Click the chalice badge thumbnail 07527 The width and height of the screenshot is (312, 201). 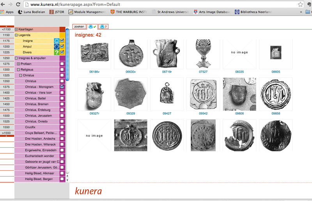tap(203, 54)
